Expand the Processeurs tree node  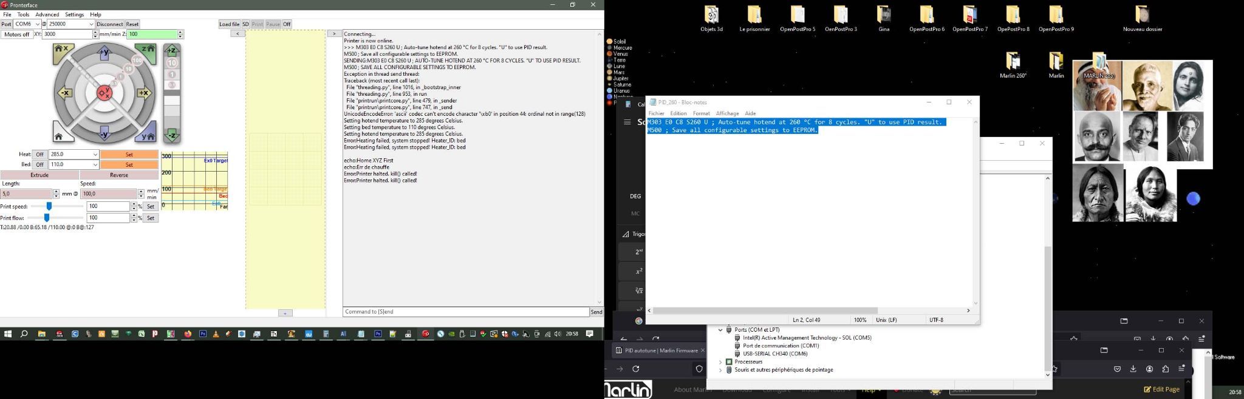click(x=720, y=362)
